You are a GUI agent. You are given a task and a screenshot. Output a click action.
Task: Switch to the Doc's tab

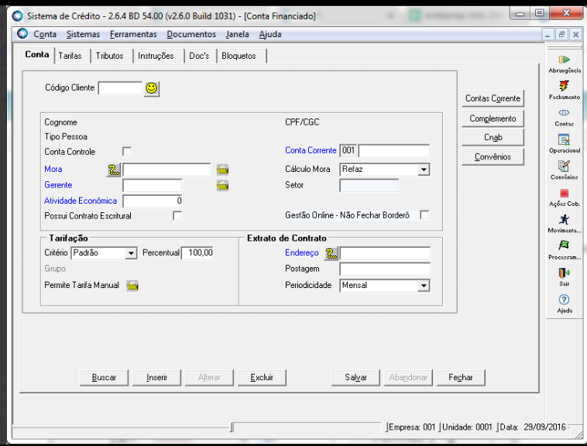(x=199, y=56)
